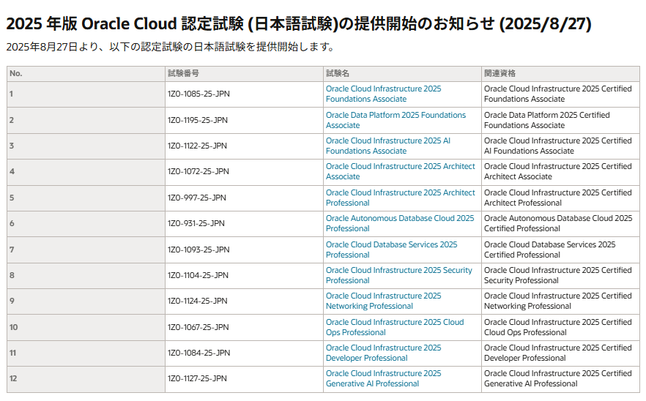The width and height of the screenshot is (646, 401).
Task: Open OCI 2025 Security Professional link
Action: point(398,275)
